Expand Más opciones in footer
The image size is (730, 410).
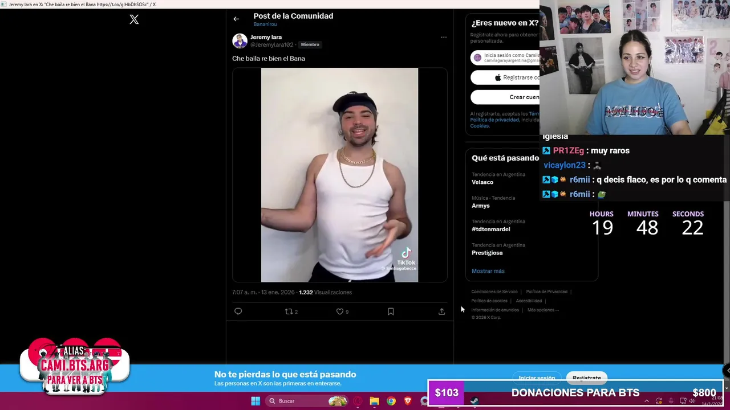point(543,310)
